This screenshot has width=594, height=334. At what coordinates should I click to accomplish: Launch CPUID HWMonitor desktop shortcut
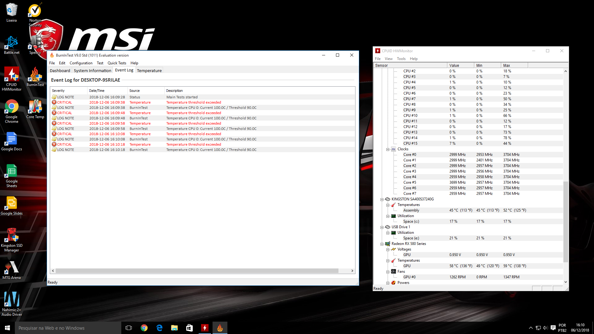point(11,79)
